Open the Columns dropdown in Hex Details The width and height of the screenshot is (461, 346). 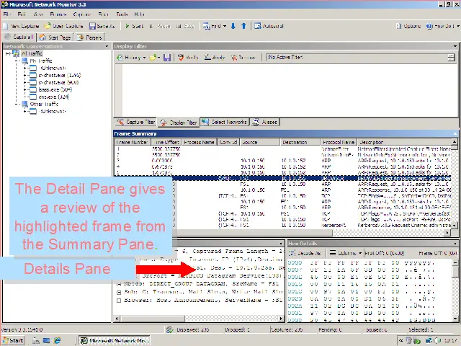(x=360, y=253)
